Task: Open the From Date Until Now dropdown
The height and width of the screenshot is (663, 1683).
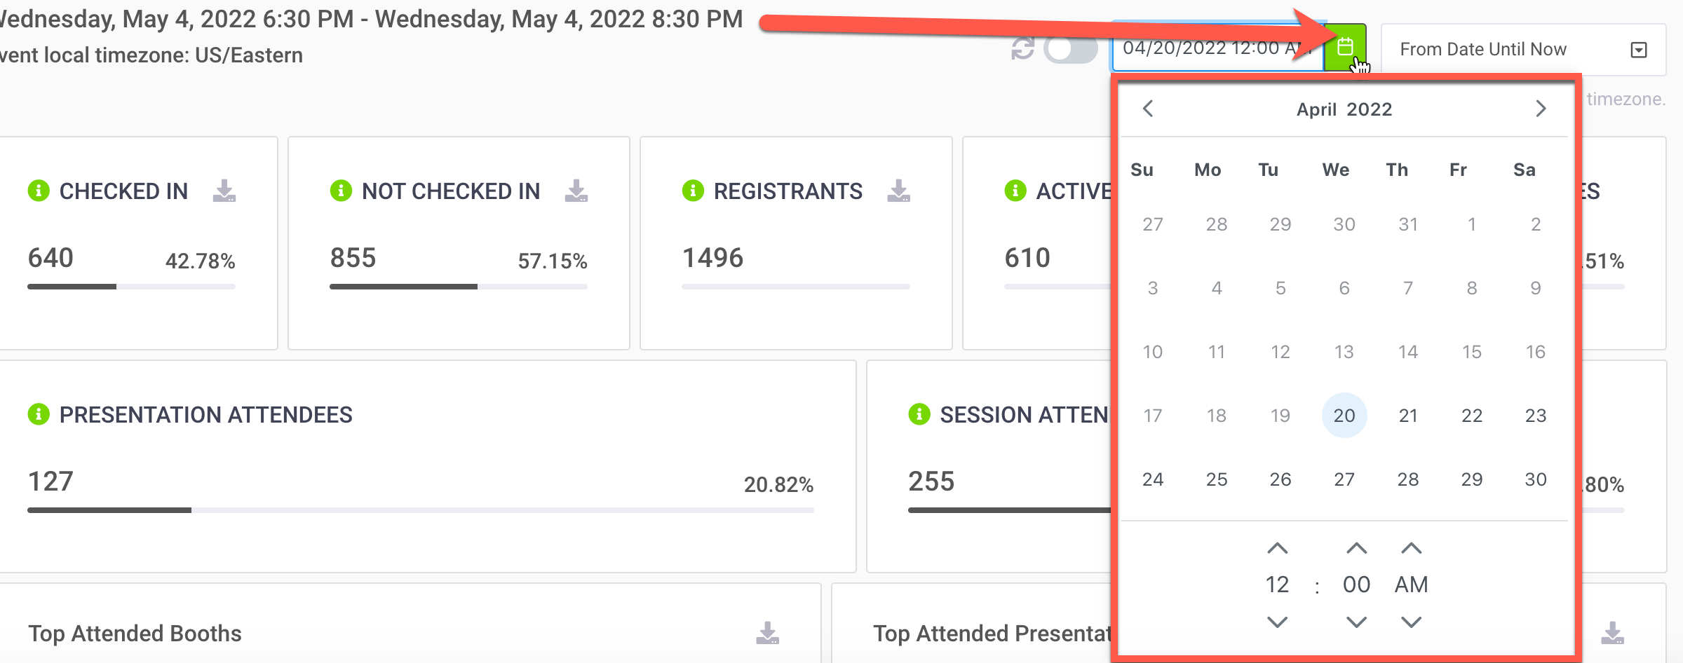Action: point(1523,49)
